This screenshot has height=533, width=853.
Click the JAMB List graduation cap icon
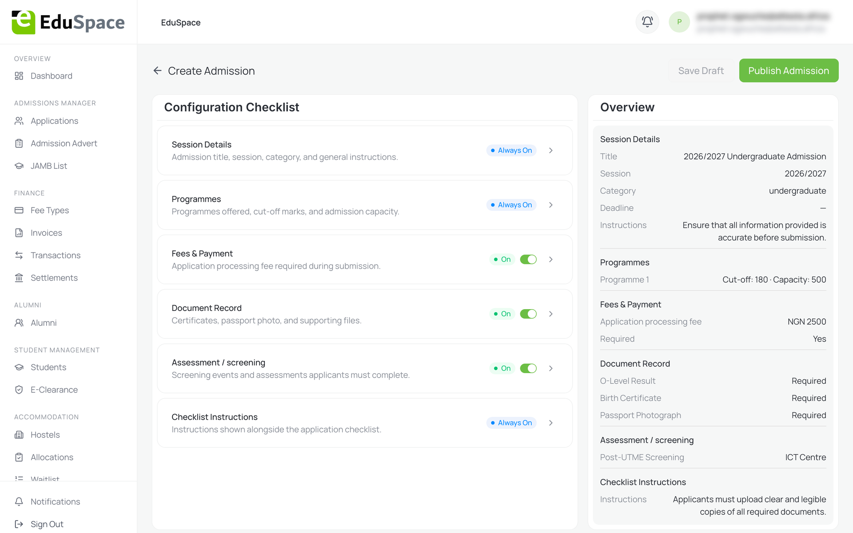(x=19, y=166)
